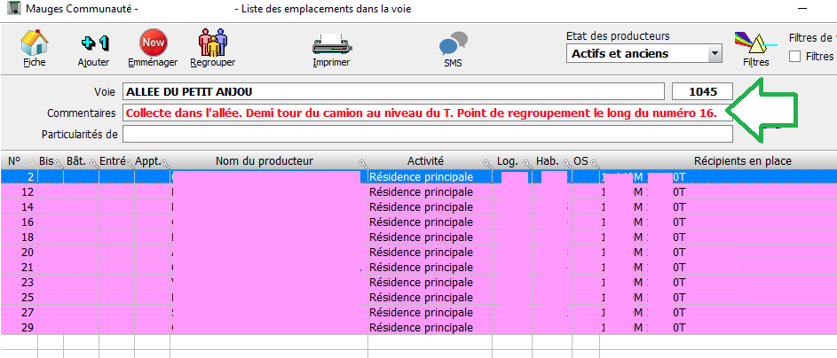Click the voie code field 1045
Image resolution: width=837 pixels, height=358 pixels.
click(702, 91)
